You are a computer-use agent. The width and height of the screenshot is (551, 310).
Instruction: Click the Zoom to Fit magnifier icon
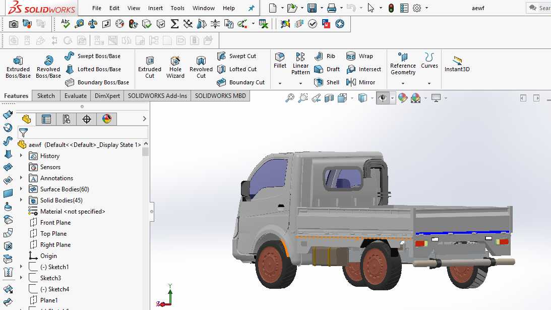tap(289, 98)
